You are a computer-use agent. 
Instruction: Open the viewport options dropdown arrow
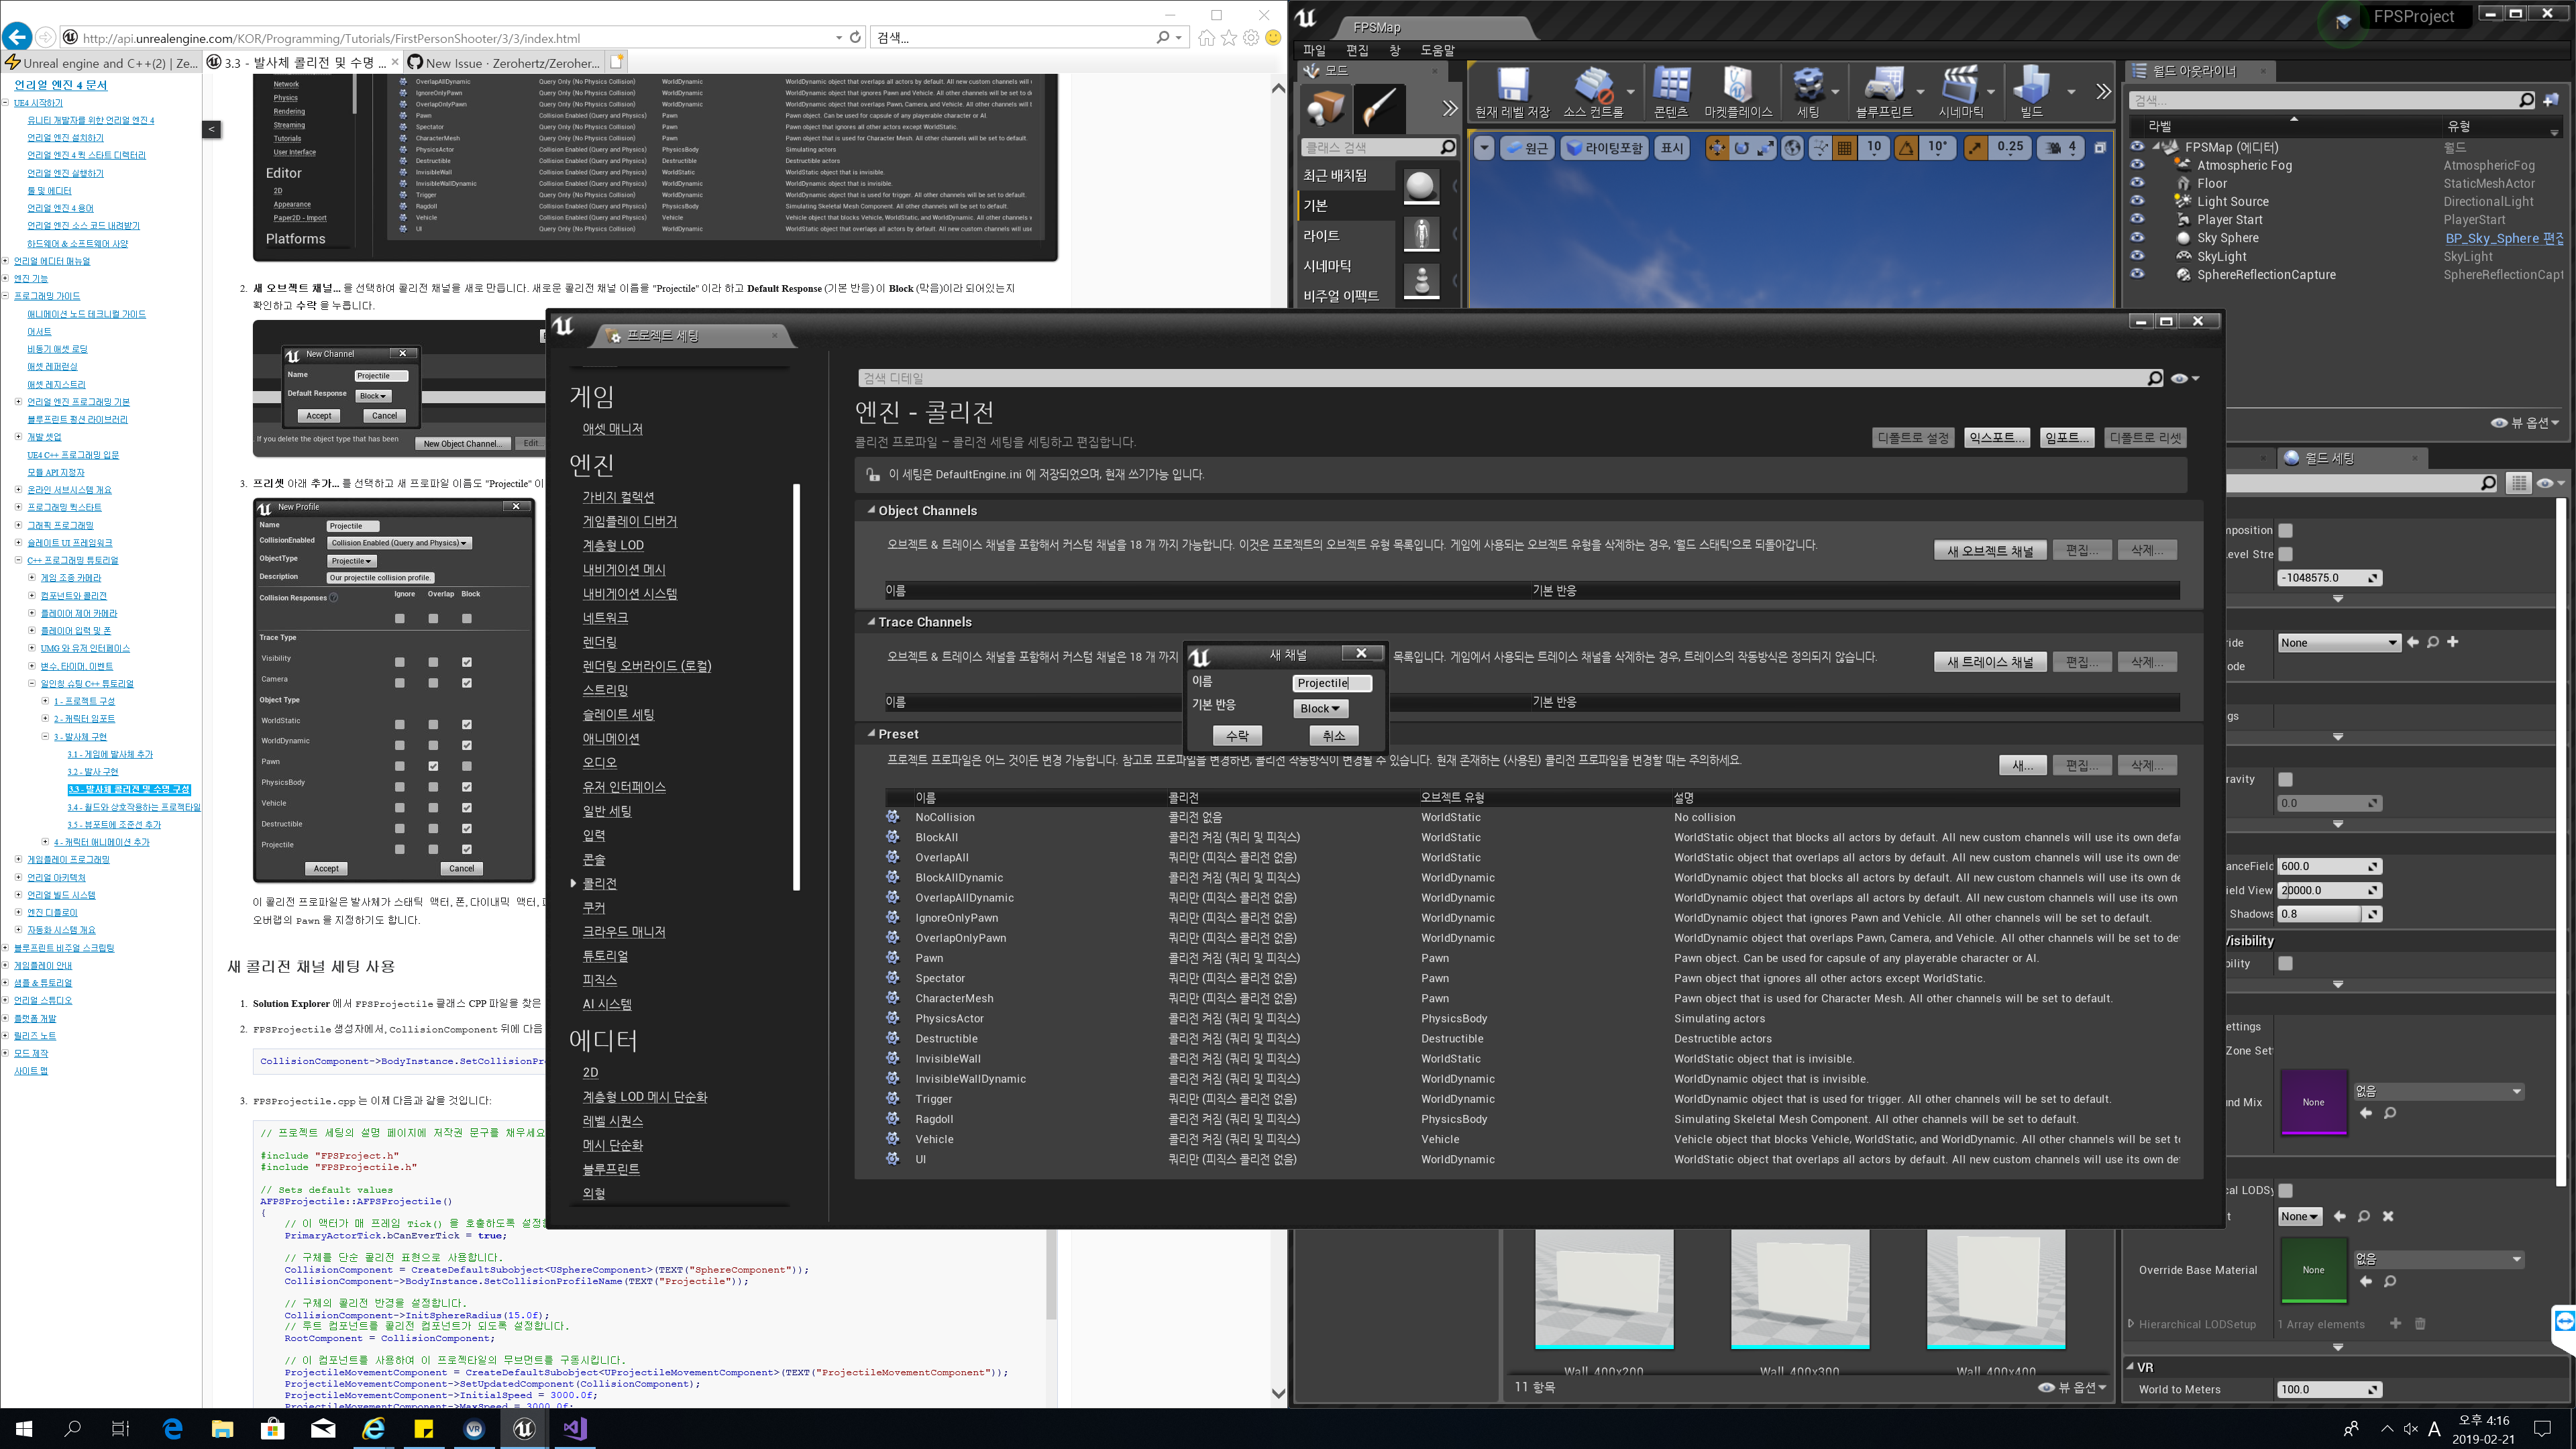point(1484,148)
